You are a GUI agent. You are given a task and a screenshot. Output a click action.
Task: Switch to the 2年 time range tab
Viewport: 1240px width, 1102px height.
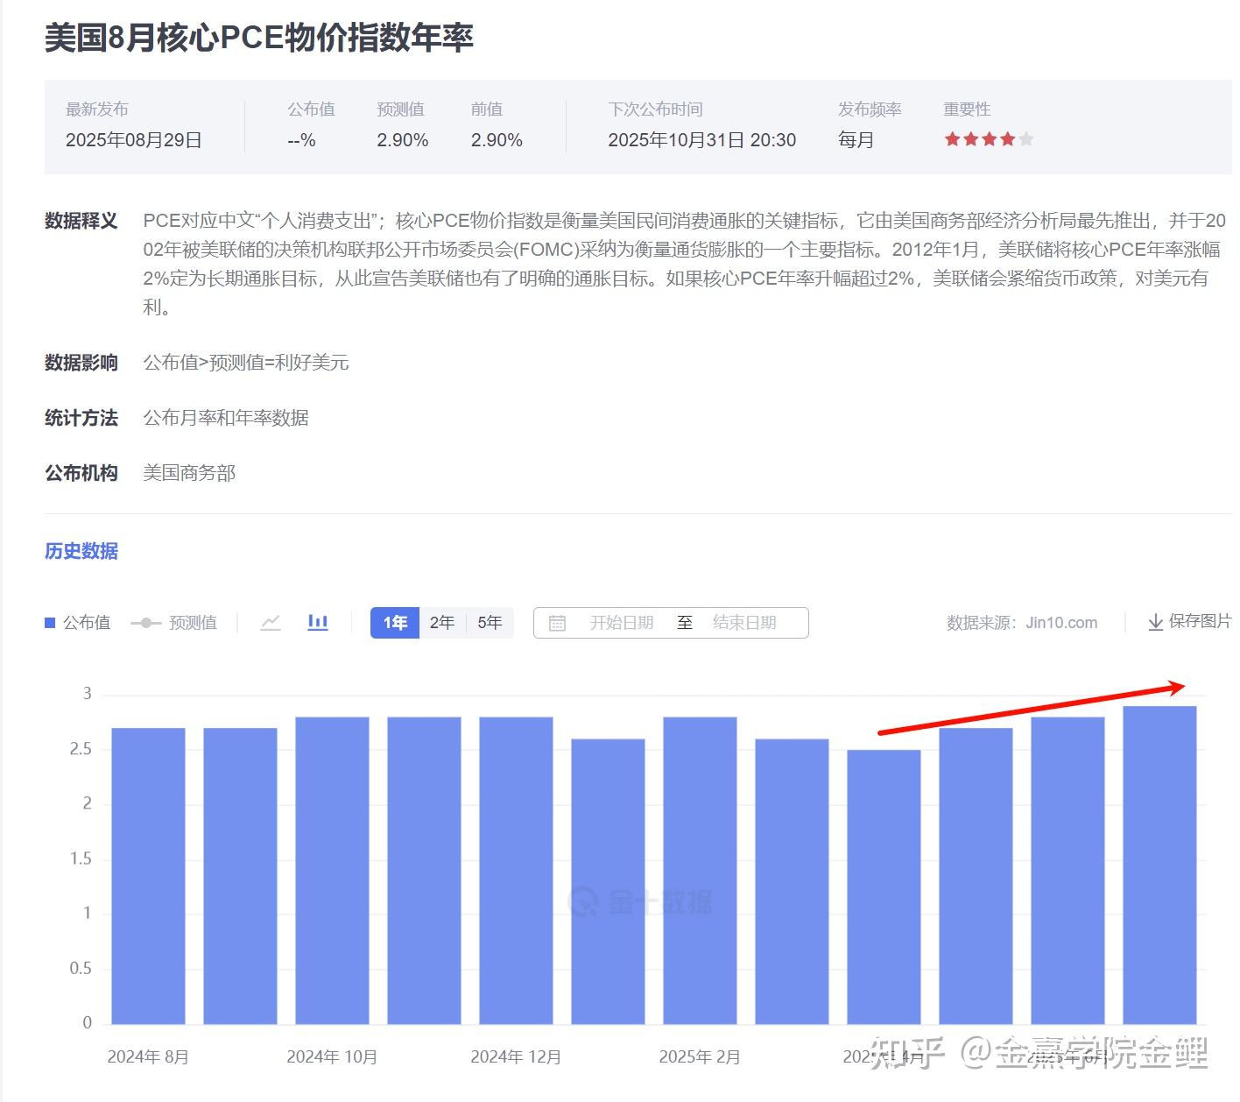[x=442, y=622]
